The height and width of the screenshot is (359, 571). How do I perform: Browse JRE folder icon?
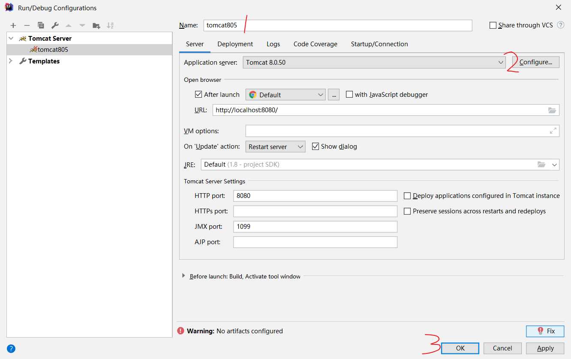(541, 165)
